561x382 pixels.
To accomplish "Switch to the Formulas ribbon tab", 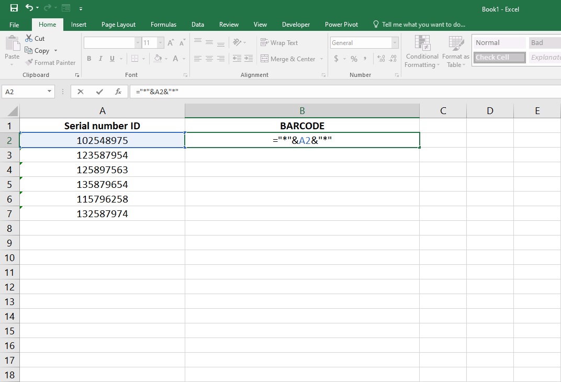I will point(163,24).
